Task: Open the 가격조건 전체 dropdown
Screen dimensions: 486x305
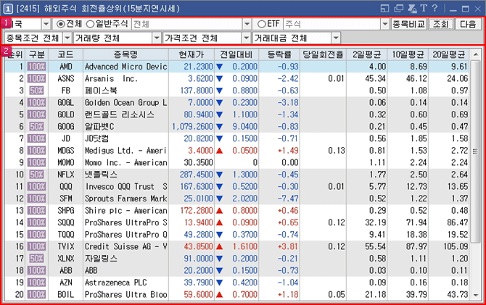Action: [x=246, y=38]
